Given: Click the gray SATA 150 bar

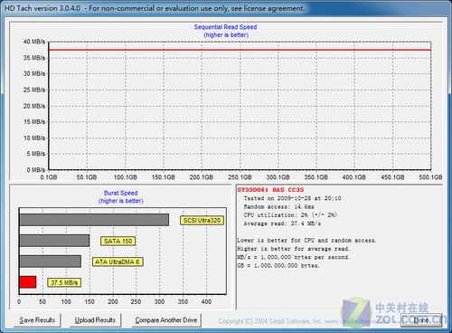Looking at the screenshot, I should [54, 241].
